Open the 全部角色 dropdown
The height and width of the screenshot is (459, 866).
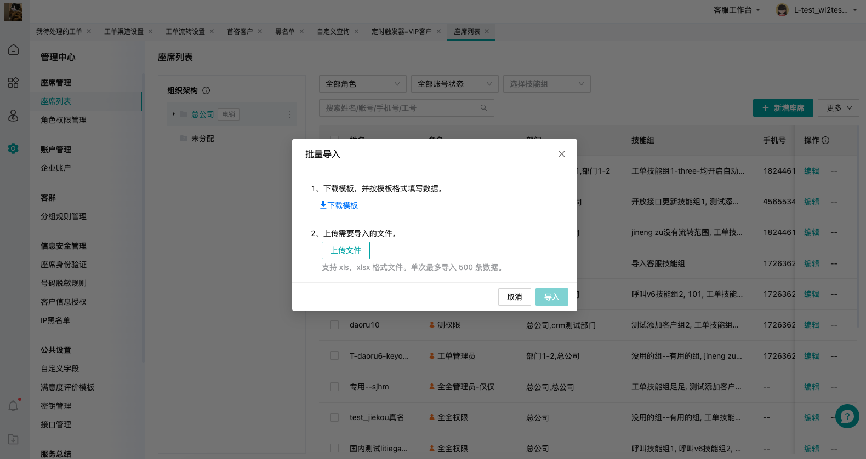tap(363, 84)
